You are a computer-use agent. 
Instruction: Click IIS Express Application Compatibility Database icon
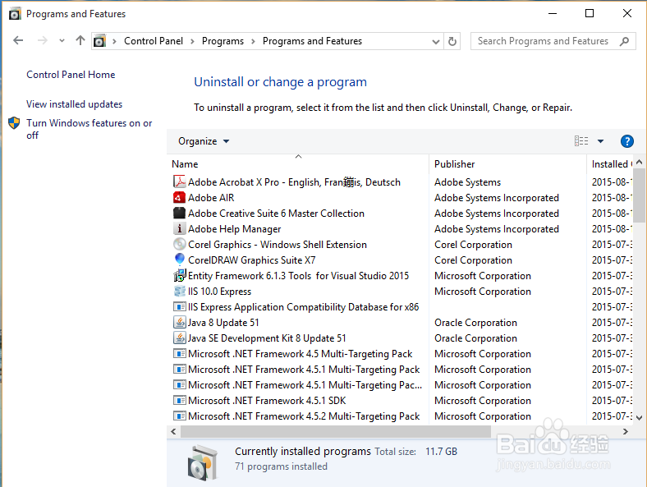pos(179,306)
